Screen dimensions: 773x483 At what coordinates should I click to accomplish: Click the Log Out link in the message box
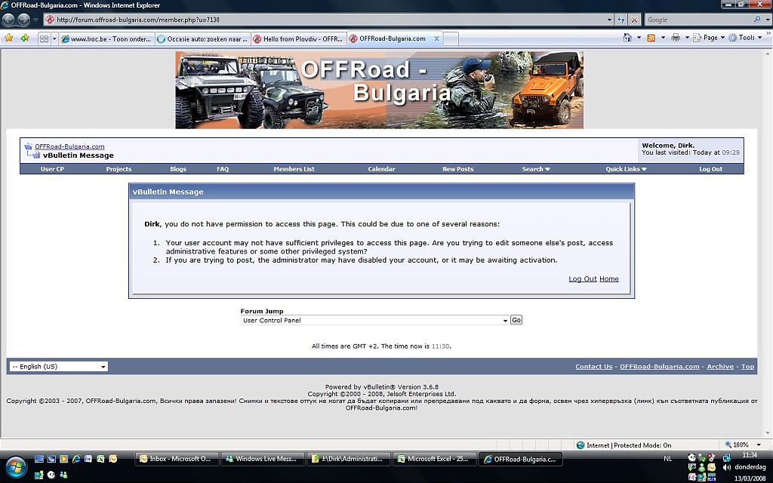583,279
